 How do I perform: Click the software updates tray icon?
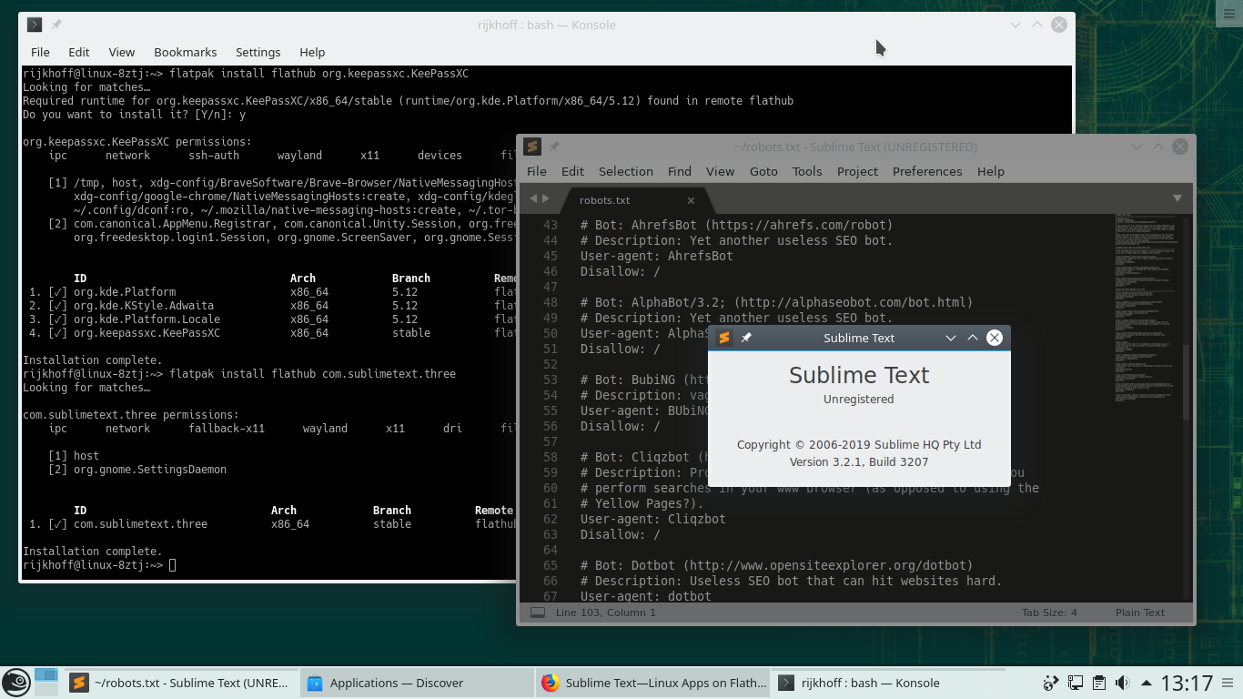tap(1051, 683)
